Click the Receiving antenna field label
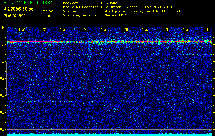This screenshot has width=215, height=136. [79, 15]
